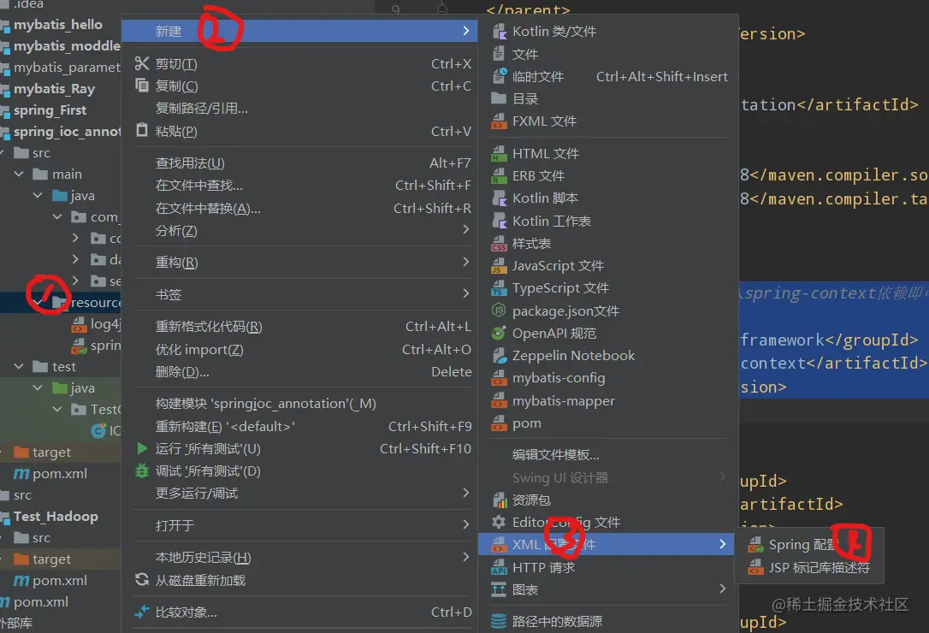
Task: Click the JavaScript 文件 icon
Action: [500, 265]
